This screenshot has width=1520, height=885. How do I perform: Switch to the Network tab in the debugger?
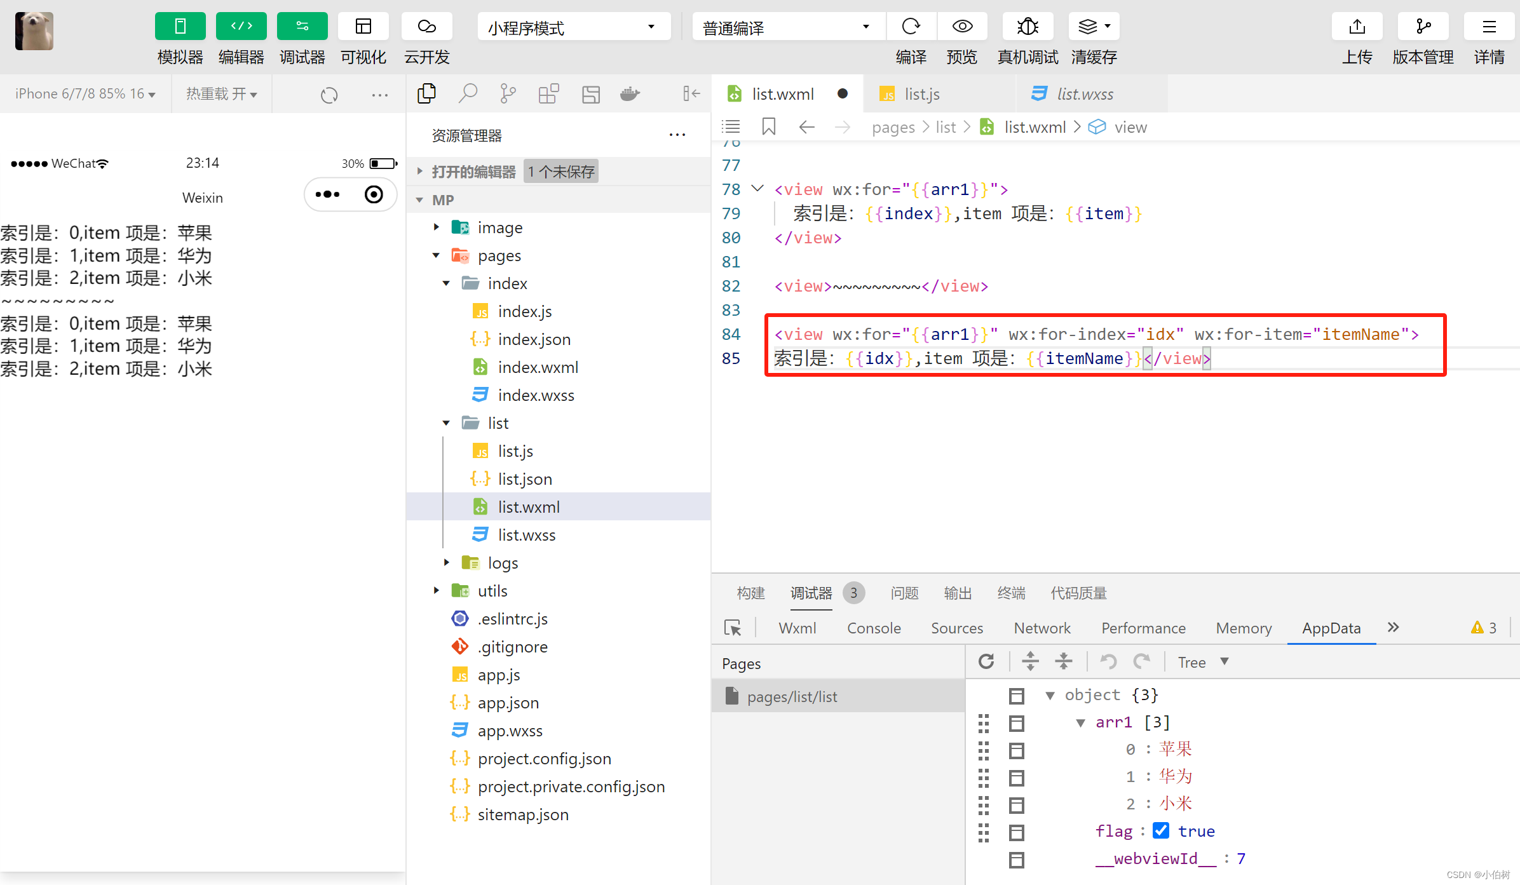coord(1042,628)
